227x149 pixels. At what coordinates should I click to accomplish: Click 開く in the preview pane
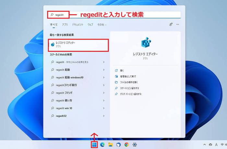122,70
